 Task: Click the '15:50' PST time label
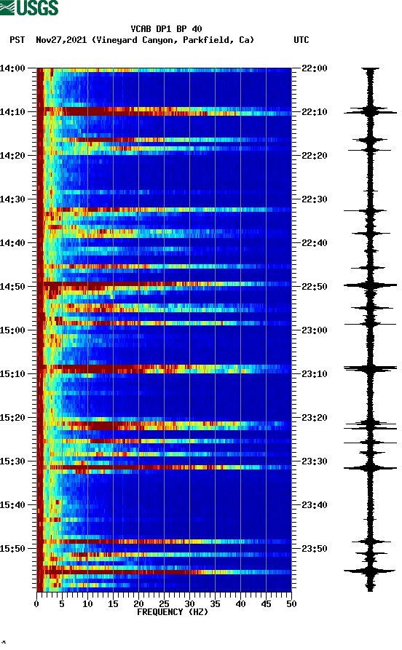click(x=12, y=548)
